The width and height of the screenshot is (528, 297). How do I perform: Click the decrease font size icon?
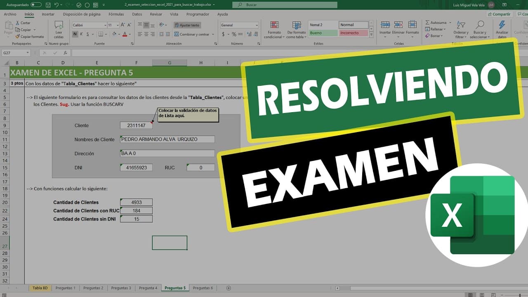pyautogui.click(x=130, y=25)
